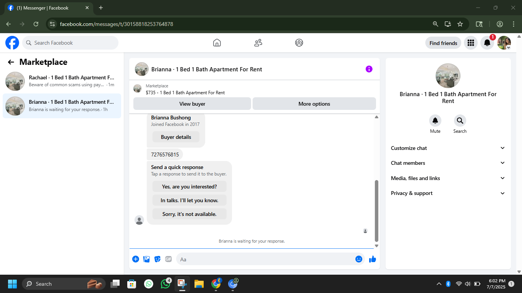522x293 pixels.
Task: Send quick response 'In talks. I'll let you know.'
Action: click(190, 200)
